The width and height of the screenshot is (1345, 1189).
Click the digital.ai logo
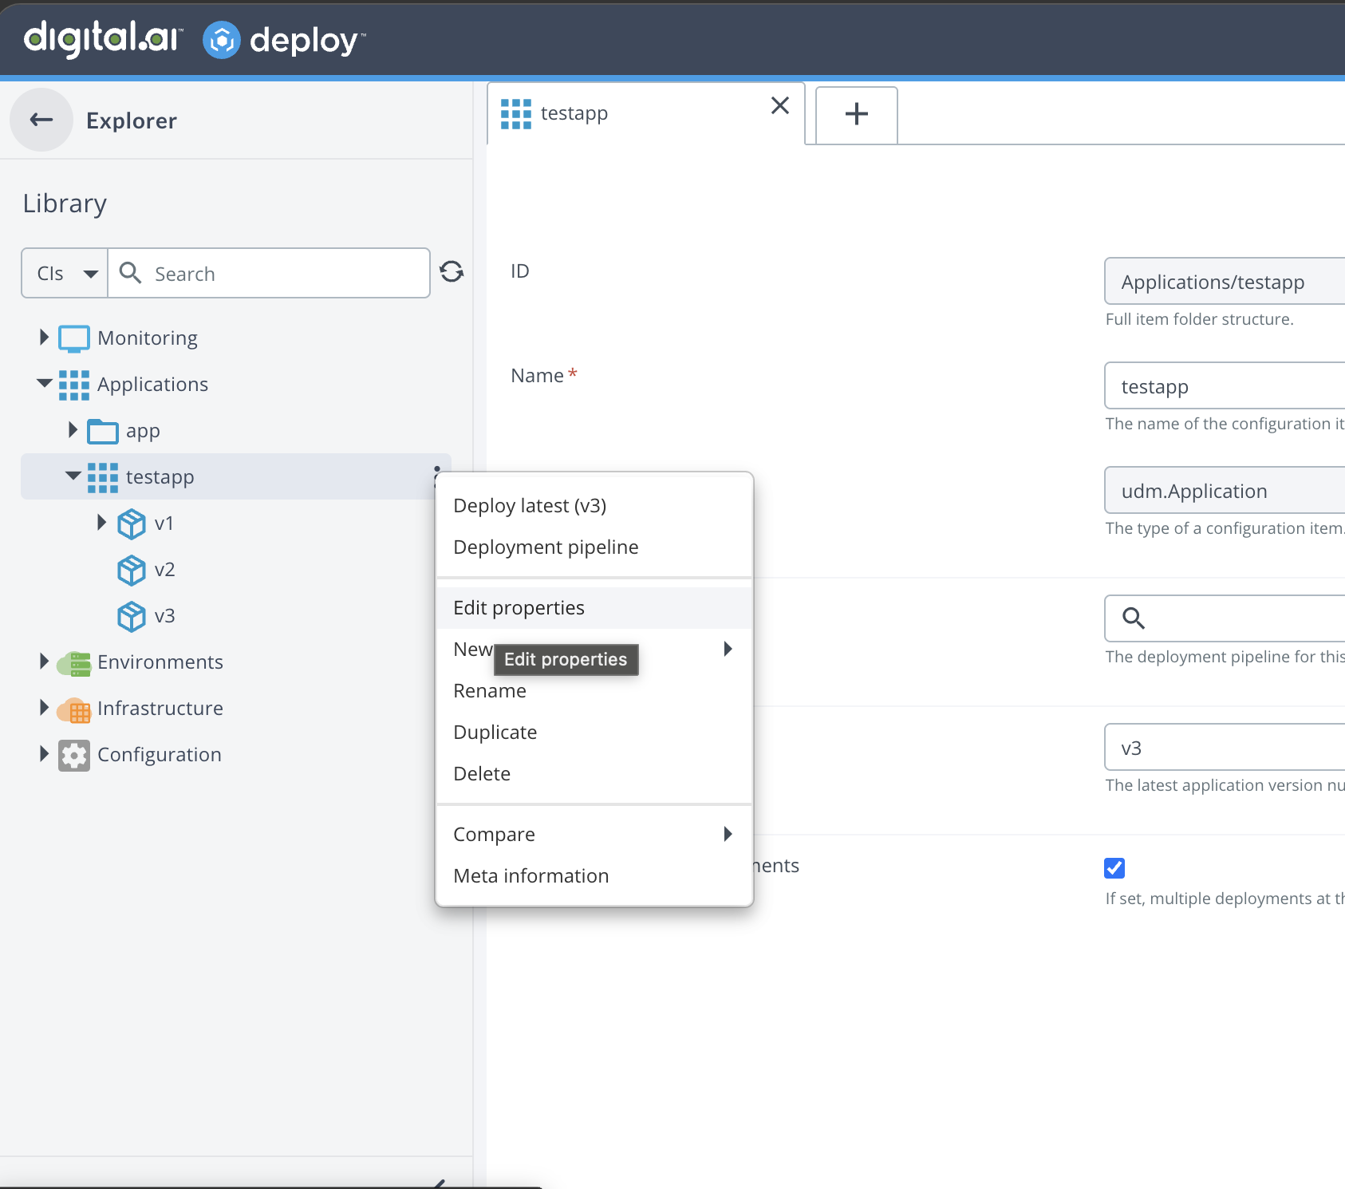coord(103,38)
